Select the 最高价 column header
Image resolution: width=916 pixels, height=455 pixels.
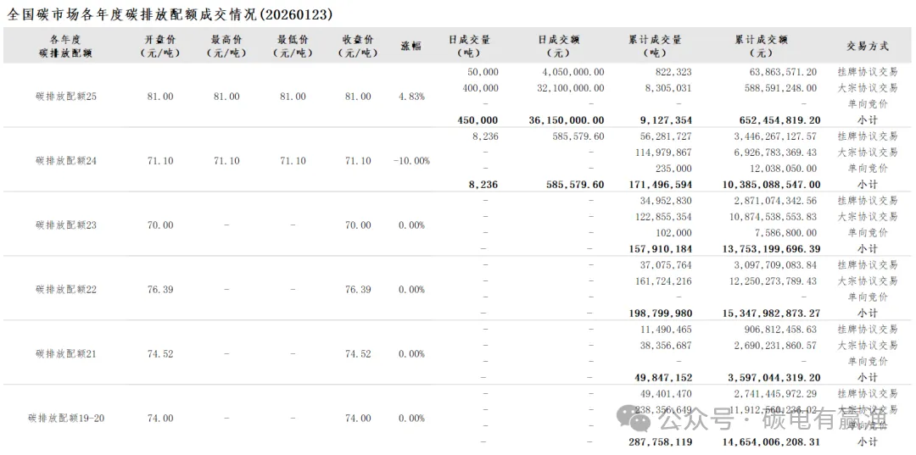point(226,46)
